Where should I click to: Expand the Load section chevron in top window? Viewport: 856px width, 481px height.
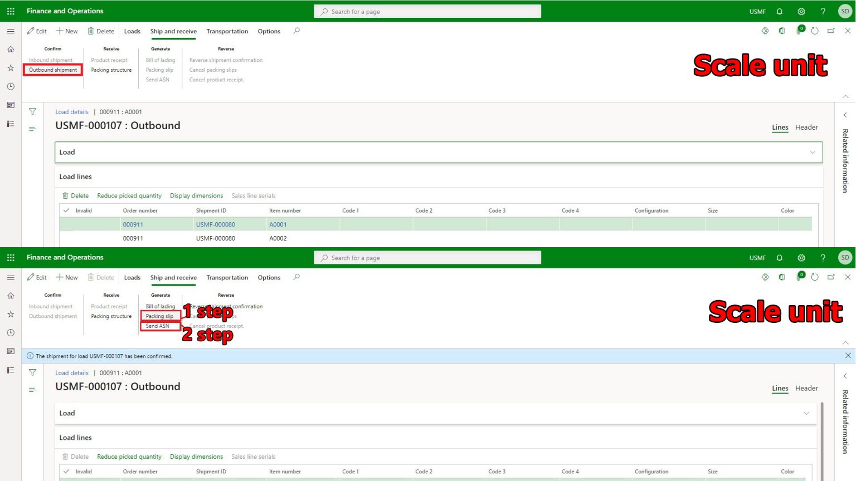pos(813,153)
